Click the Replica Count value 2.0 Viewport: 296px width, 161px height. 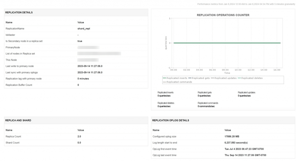[x=80, y=136]
